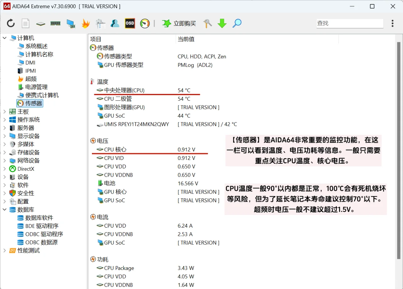403x289 pixels.
Task: Select the highlighted 传感器 sidebar item
Action: (x=30, y=103)
